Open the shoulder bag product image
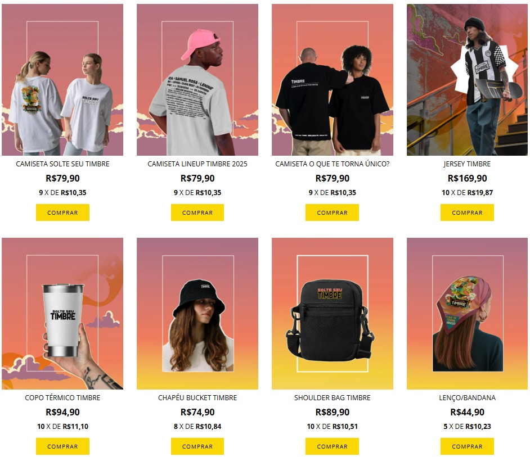Image resolution: width=530 pixels, height=457 pixels. point(333,314)
